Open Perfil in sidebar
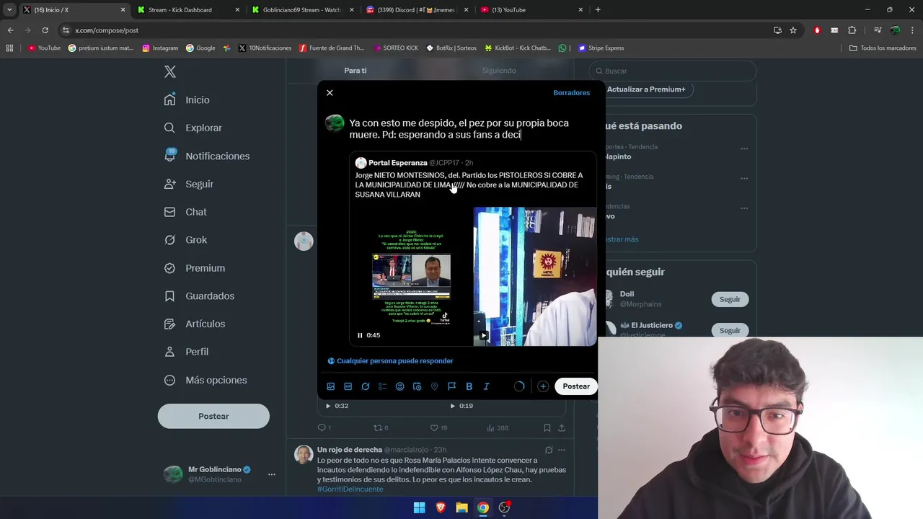 pyautogui.click(x=186, y=352)
